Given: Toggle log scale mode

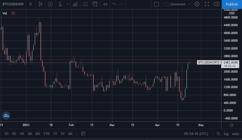Looking at the screenshot, I should pyautogui.click(x=226, y=134).
